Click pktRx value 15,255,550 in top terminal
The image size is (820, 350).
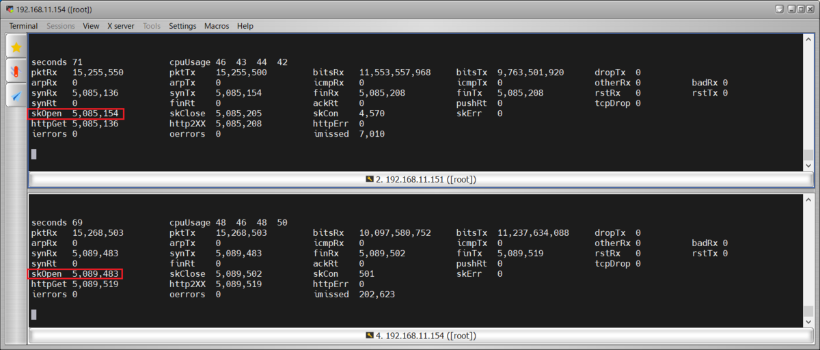98,72
